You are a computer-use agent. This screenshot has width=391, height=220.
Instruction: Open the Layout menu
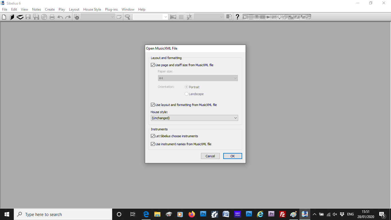point(74,9)
